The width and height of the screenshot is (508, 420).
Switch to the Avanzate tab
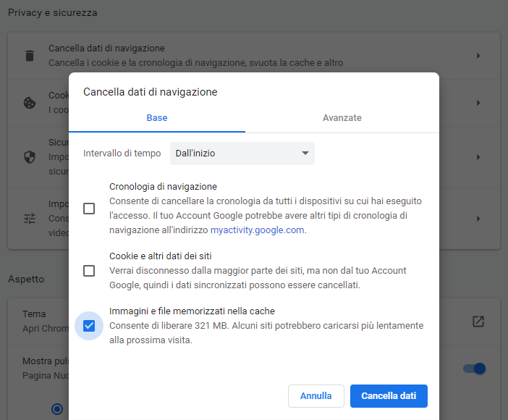pyautogui.click(x=342, y=118)
